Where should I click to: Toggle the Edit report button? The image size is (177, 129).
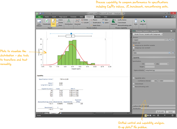pyautogui.click(x=53, y=22)
